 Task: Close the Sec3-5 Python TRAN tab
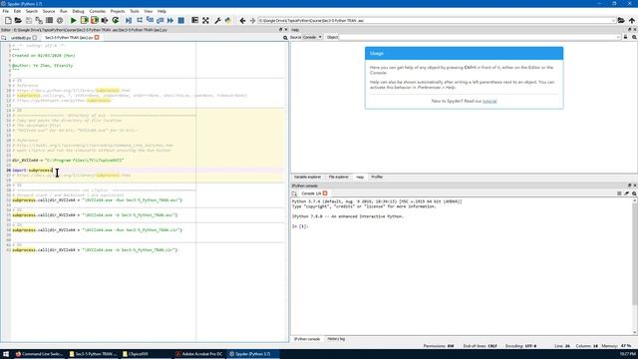click(x=97, y=38)
